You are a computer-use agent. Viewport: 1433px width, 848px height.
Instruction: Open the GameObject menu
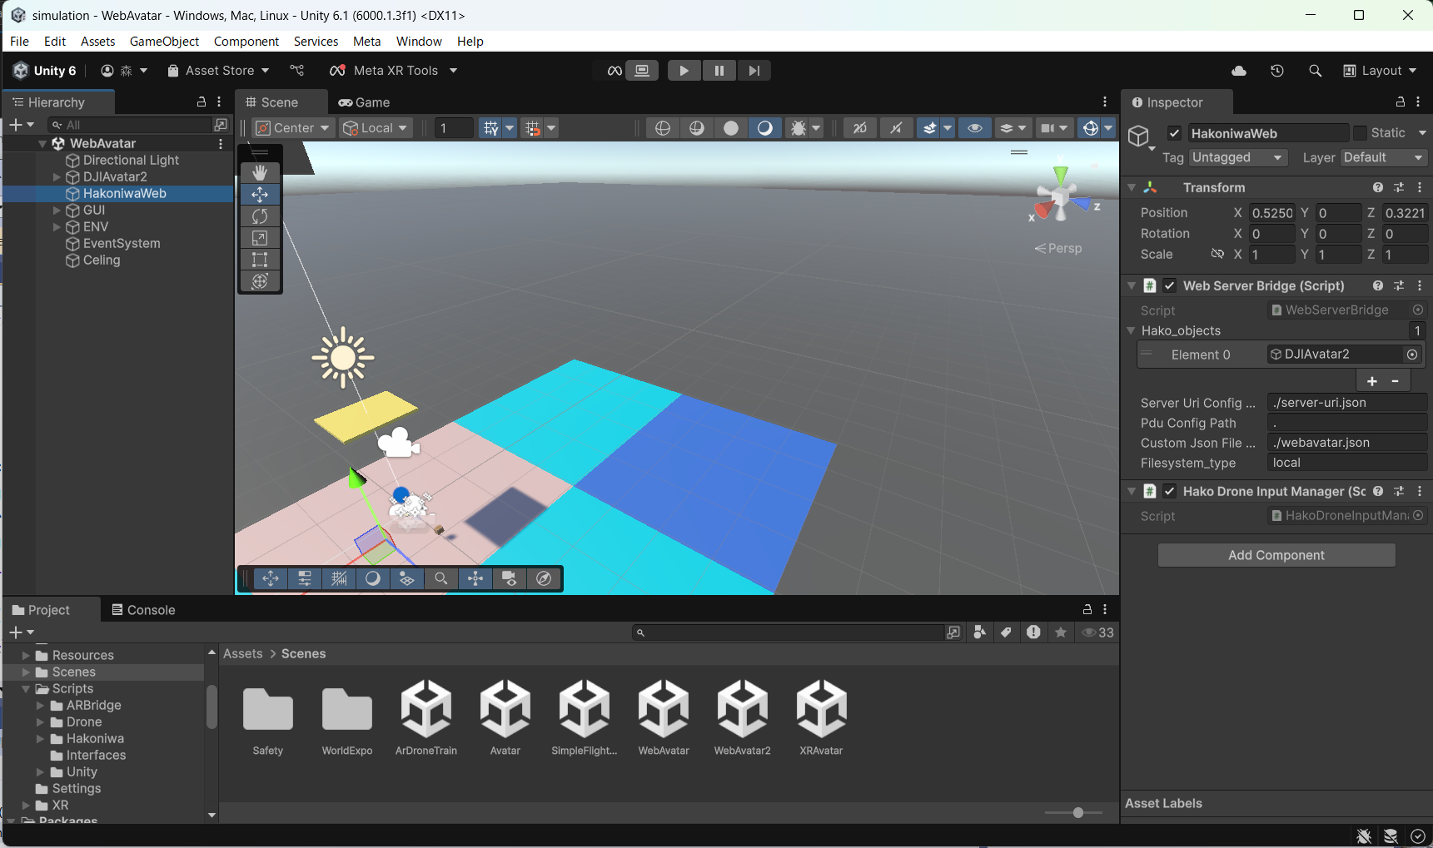(x=164, y=41)
